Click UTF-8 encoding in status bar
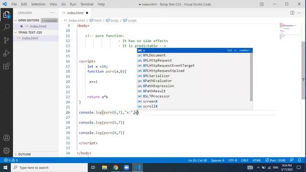This screenshot has width=306, height=172. (x=233, y=161)
